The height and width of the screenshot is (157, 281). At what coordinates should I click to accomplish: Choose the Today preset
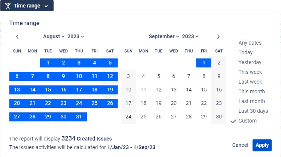(x=245, y=52)
